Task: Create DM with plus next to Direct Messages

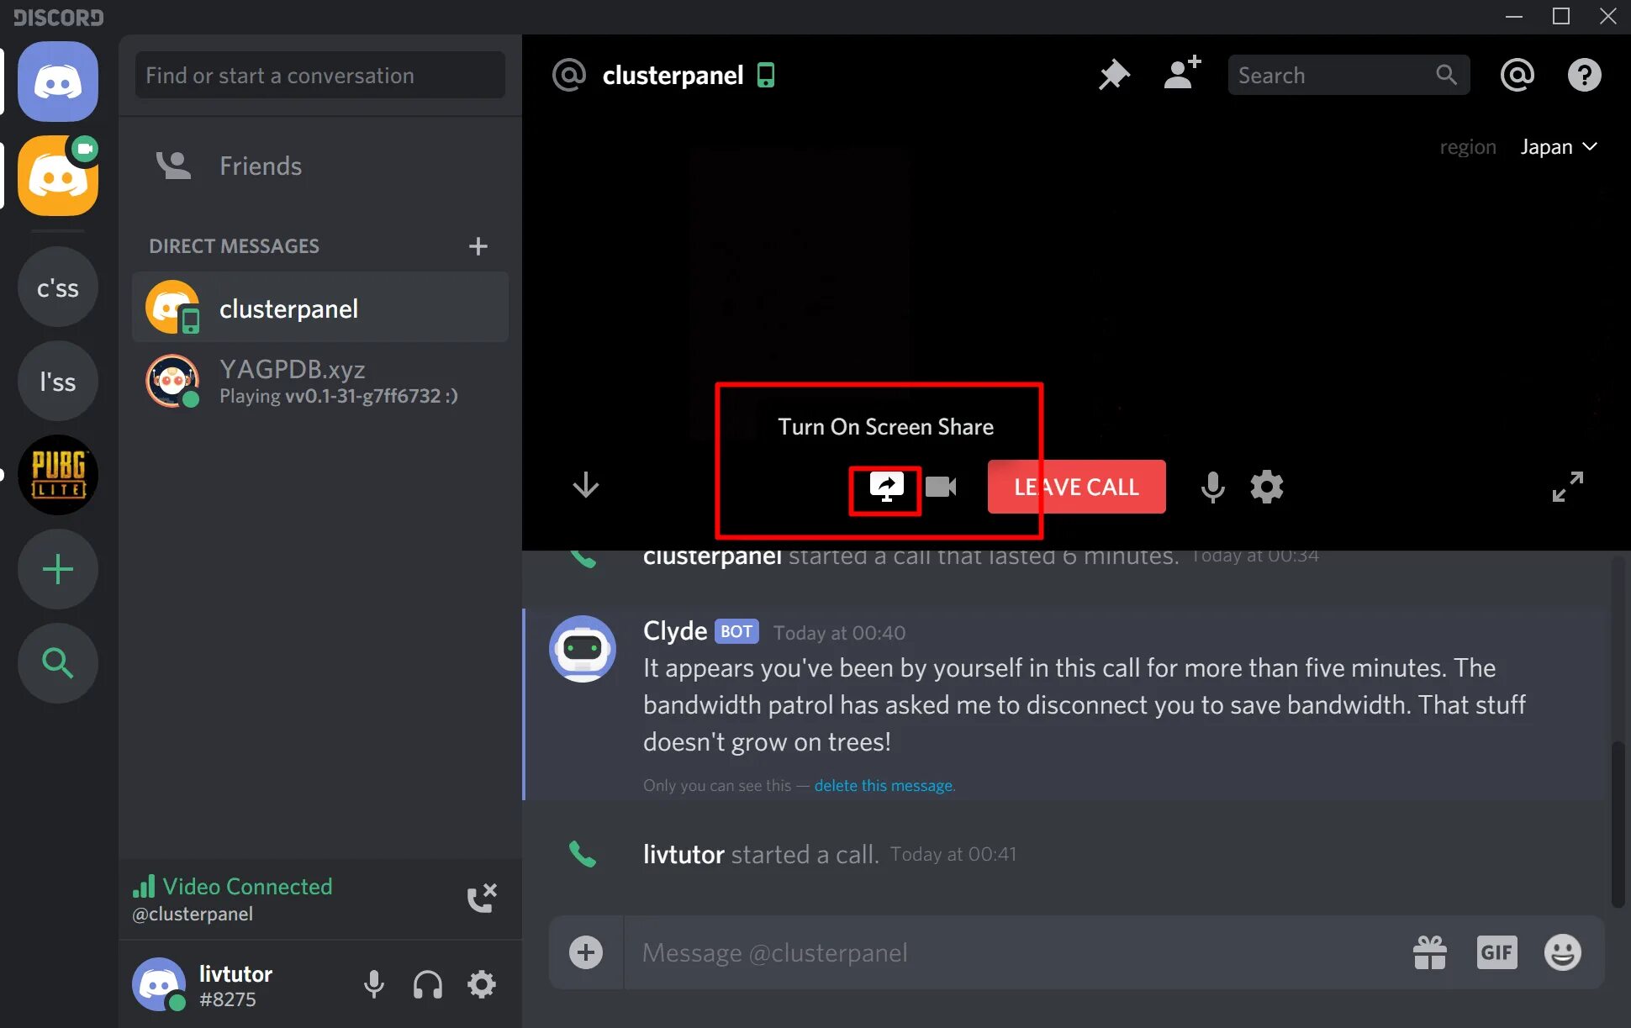Action: (478, 246)
